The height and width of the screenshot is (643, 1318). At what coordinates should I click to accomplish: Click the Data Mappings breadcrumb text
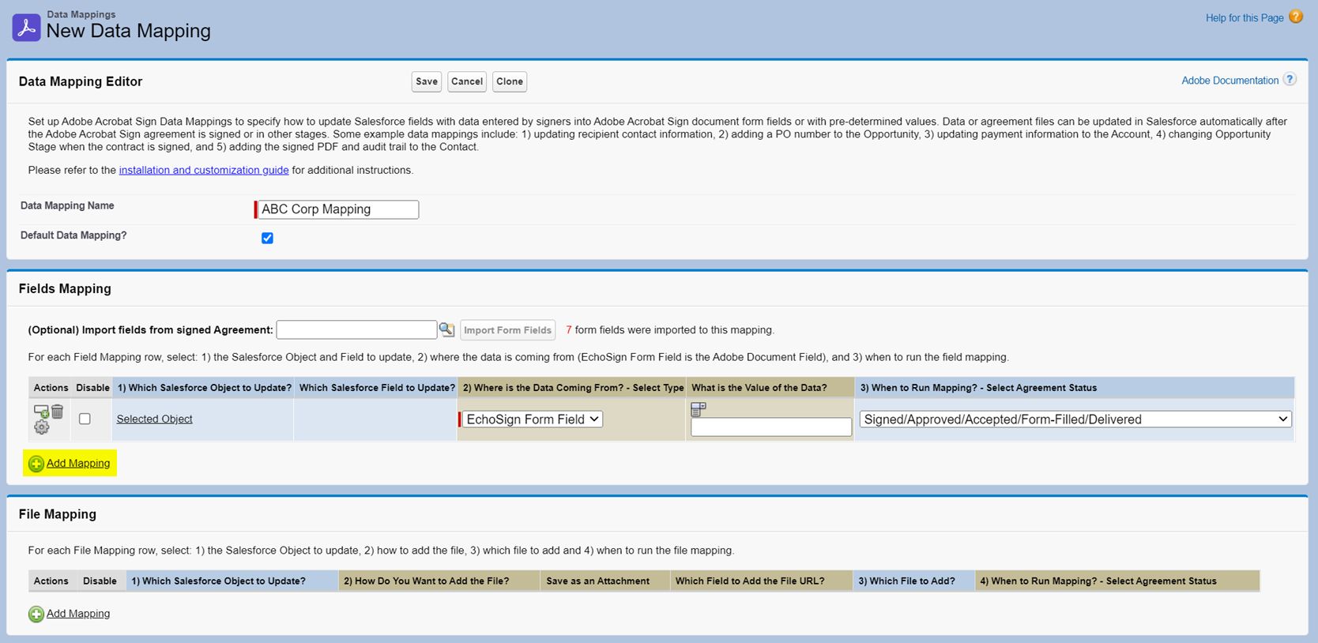coord(81,14)
